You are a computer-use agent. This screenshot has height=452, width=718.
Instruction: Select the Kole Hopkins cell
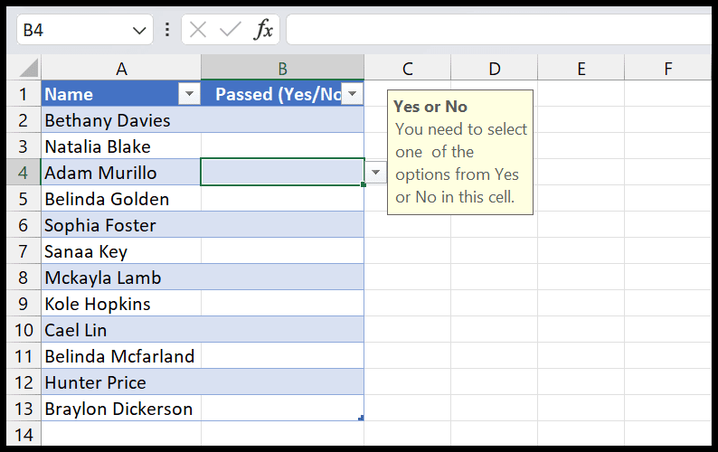click(x=121, y=304)
